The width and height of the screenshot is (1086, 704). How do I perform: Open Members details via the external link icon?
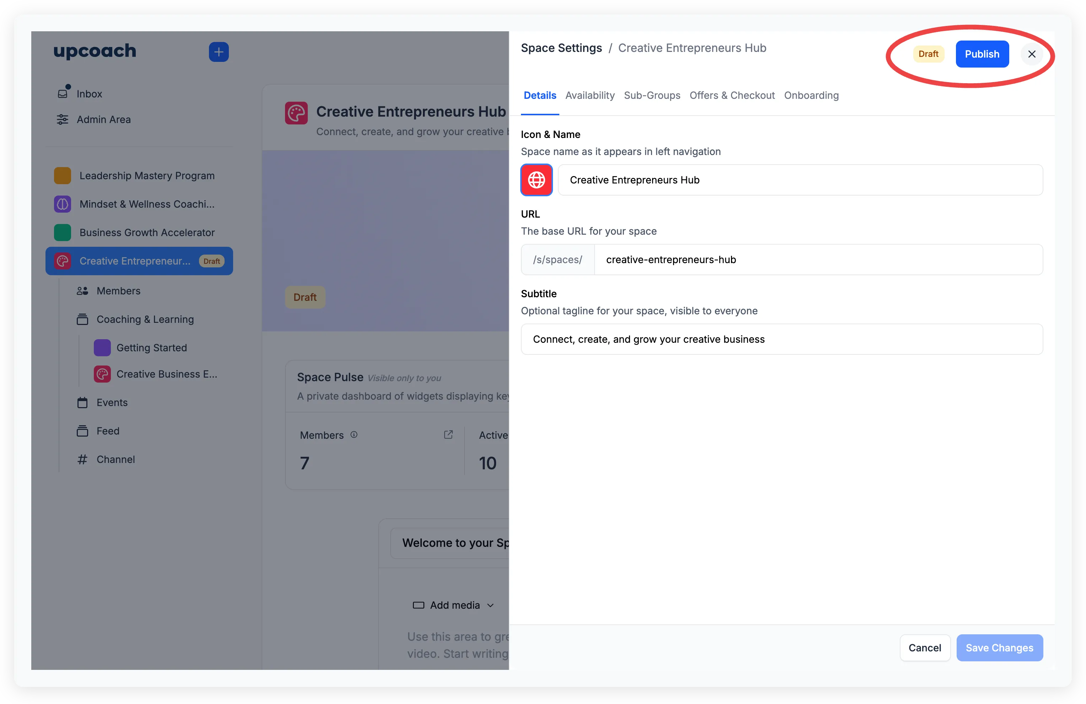point(448,434)
